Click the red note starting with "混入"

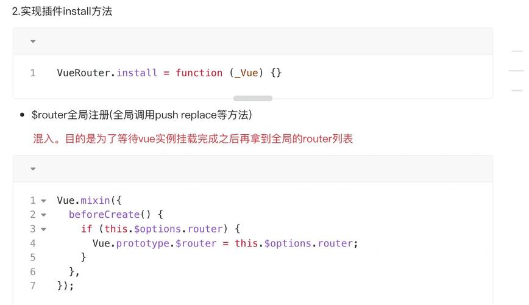[193, 139]
